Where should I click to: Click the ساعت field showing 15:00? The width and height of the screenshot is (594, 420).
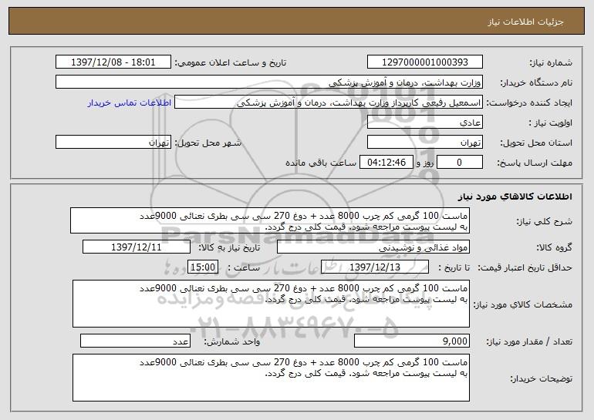tap(203, 267)
